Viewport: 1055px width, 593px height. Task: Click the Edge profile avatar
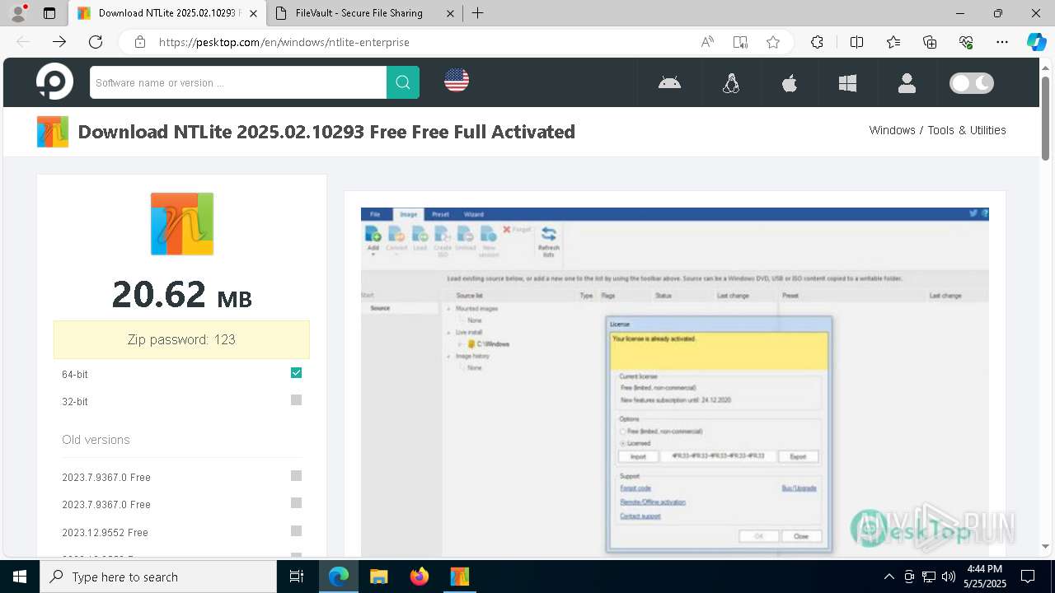pyautogui.click(x=18, y=13)
